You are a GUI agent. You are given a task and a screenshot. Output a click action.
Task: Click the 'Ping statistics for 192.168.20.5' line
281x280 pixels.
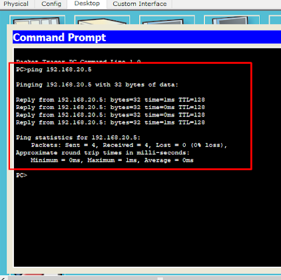coord(78,138)
